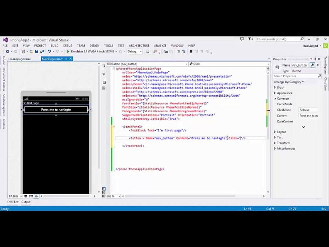
Task: Click the Find in Files toolbar icon
Action: click(x=155, y=51)
